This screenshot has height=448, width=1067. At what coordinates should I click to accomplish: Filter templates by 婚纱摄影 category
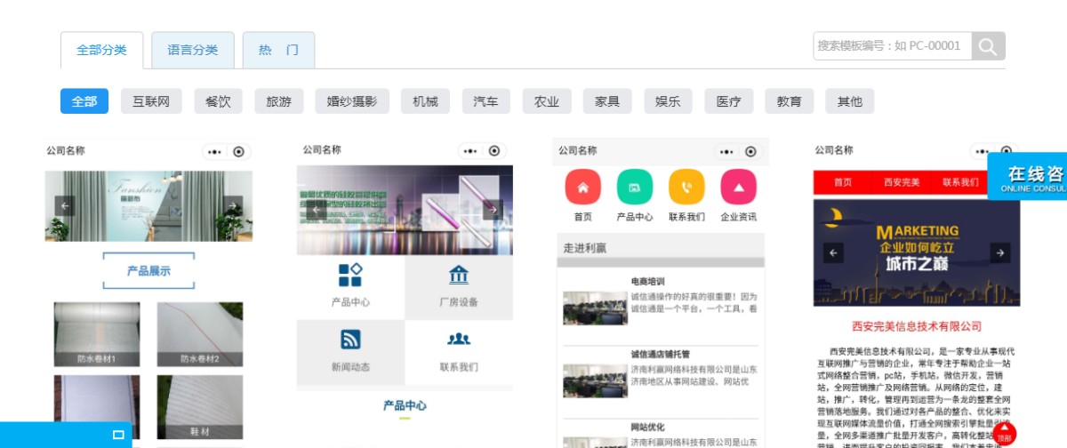[352, 101]
